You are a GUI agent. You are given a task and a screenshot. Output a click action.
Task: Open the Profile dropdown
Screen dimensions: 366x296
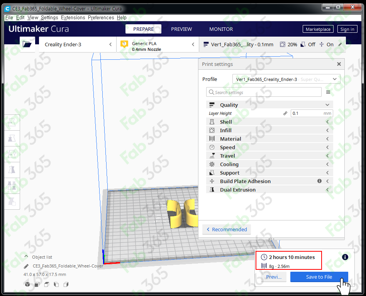pyautogui.click(x=286, y=79)
